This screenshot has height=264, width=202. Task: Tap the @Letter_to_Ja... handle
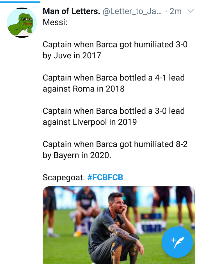[x=132, y=12]
